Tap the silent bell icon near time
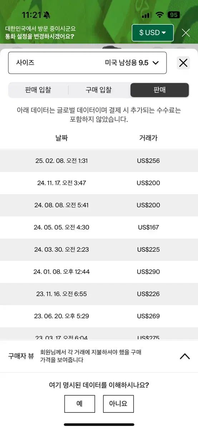Image resolution: width=198 pixels, height=430 pixels. point(47,15)
